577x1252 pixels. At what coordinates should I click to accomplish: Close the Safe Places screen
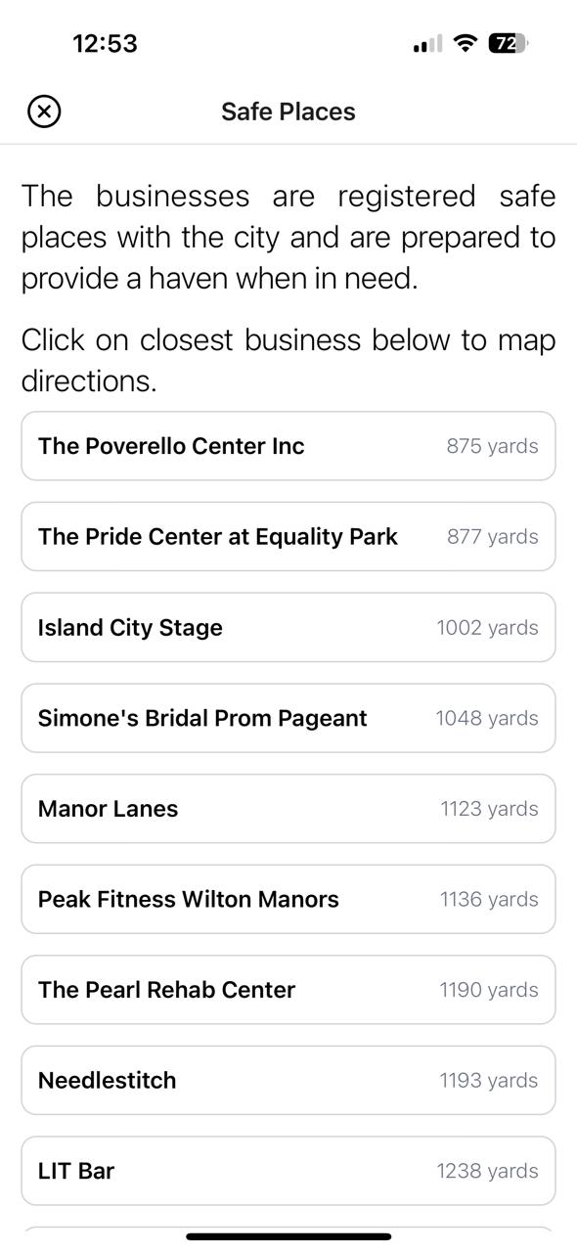[44, 112]
